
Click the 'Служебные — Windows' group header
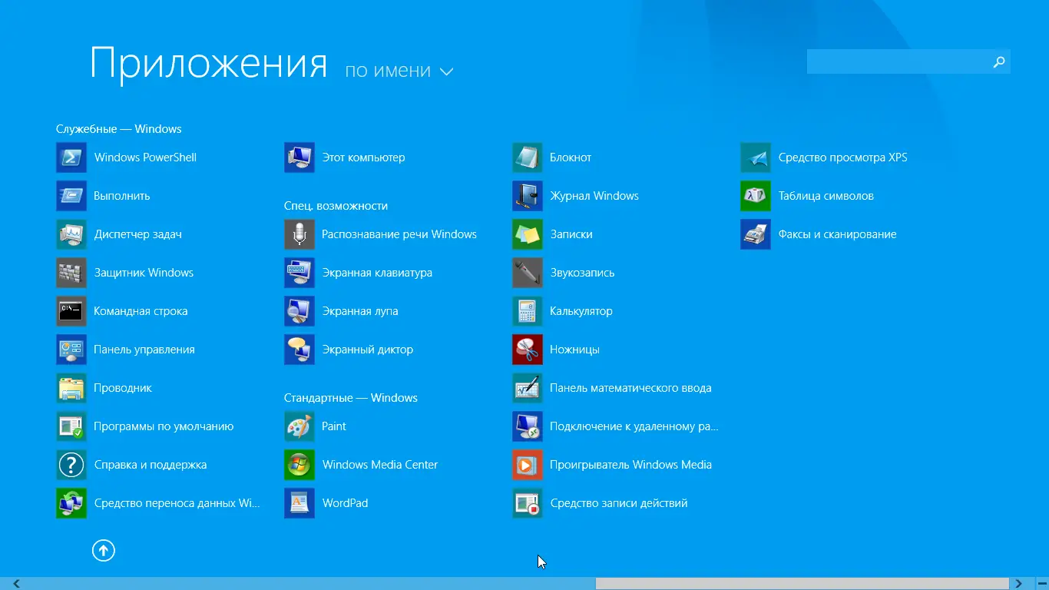pyautogui.click(x=119, y=129)
